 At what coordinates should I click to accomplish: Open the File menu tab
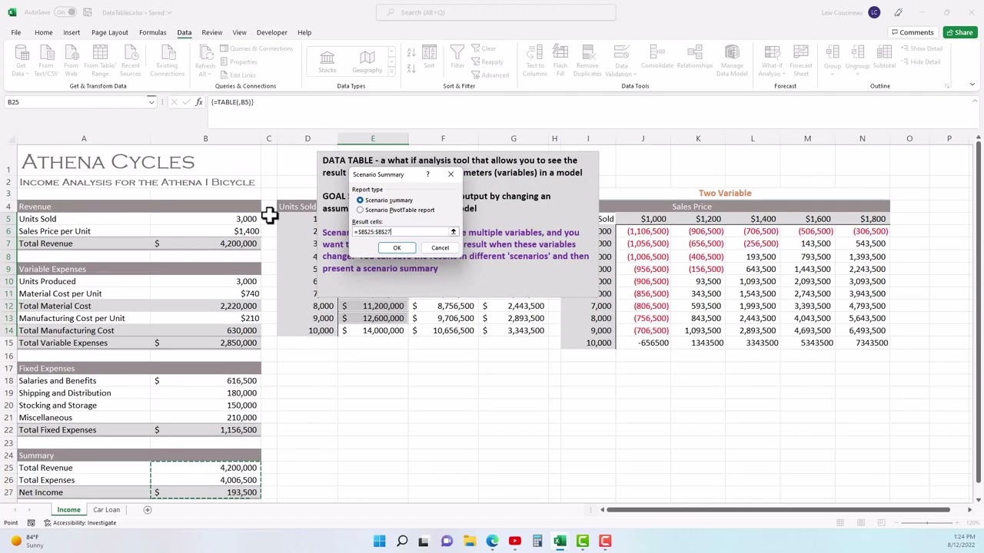pyautogui.click(x=15, y=32)
